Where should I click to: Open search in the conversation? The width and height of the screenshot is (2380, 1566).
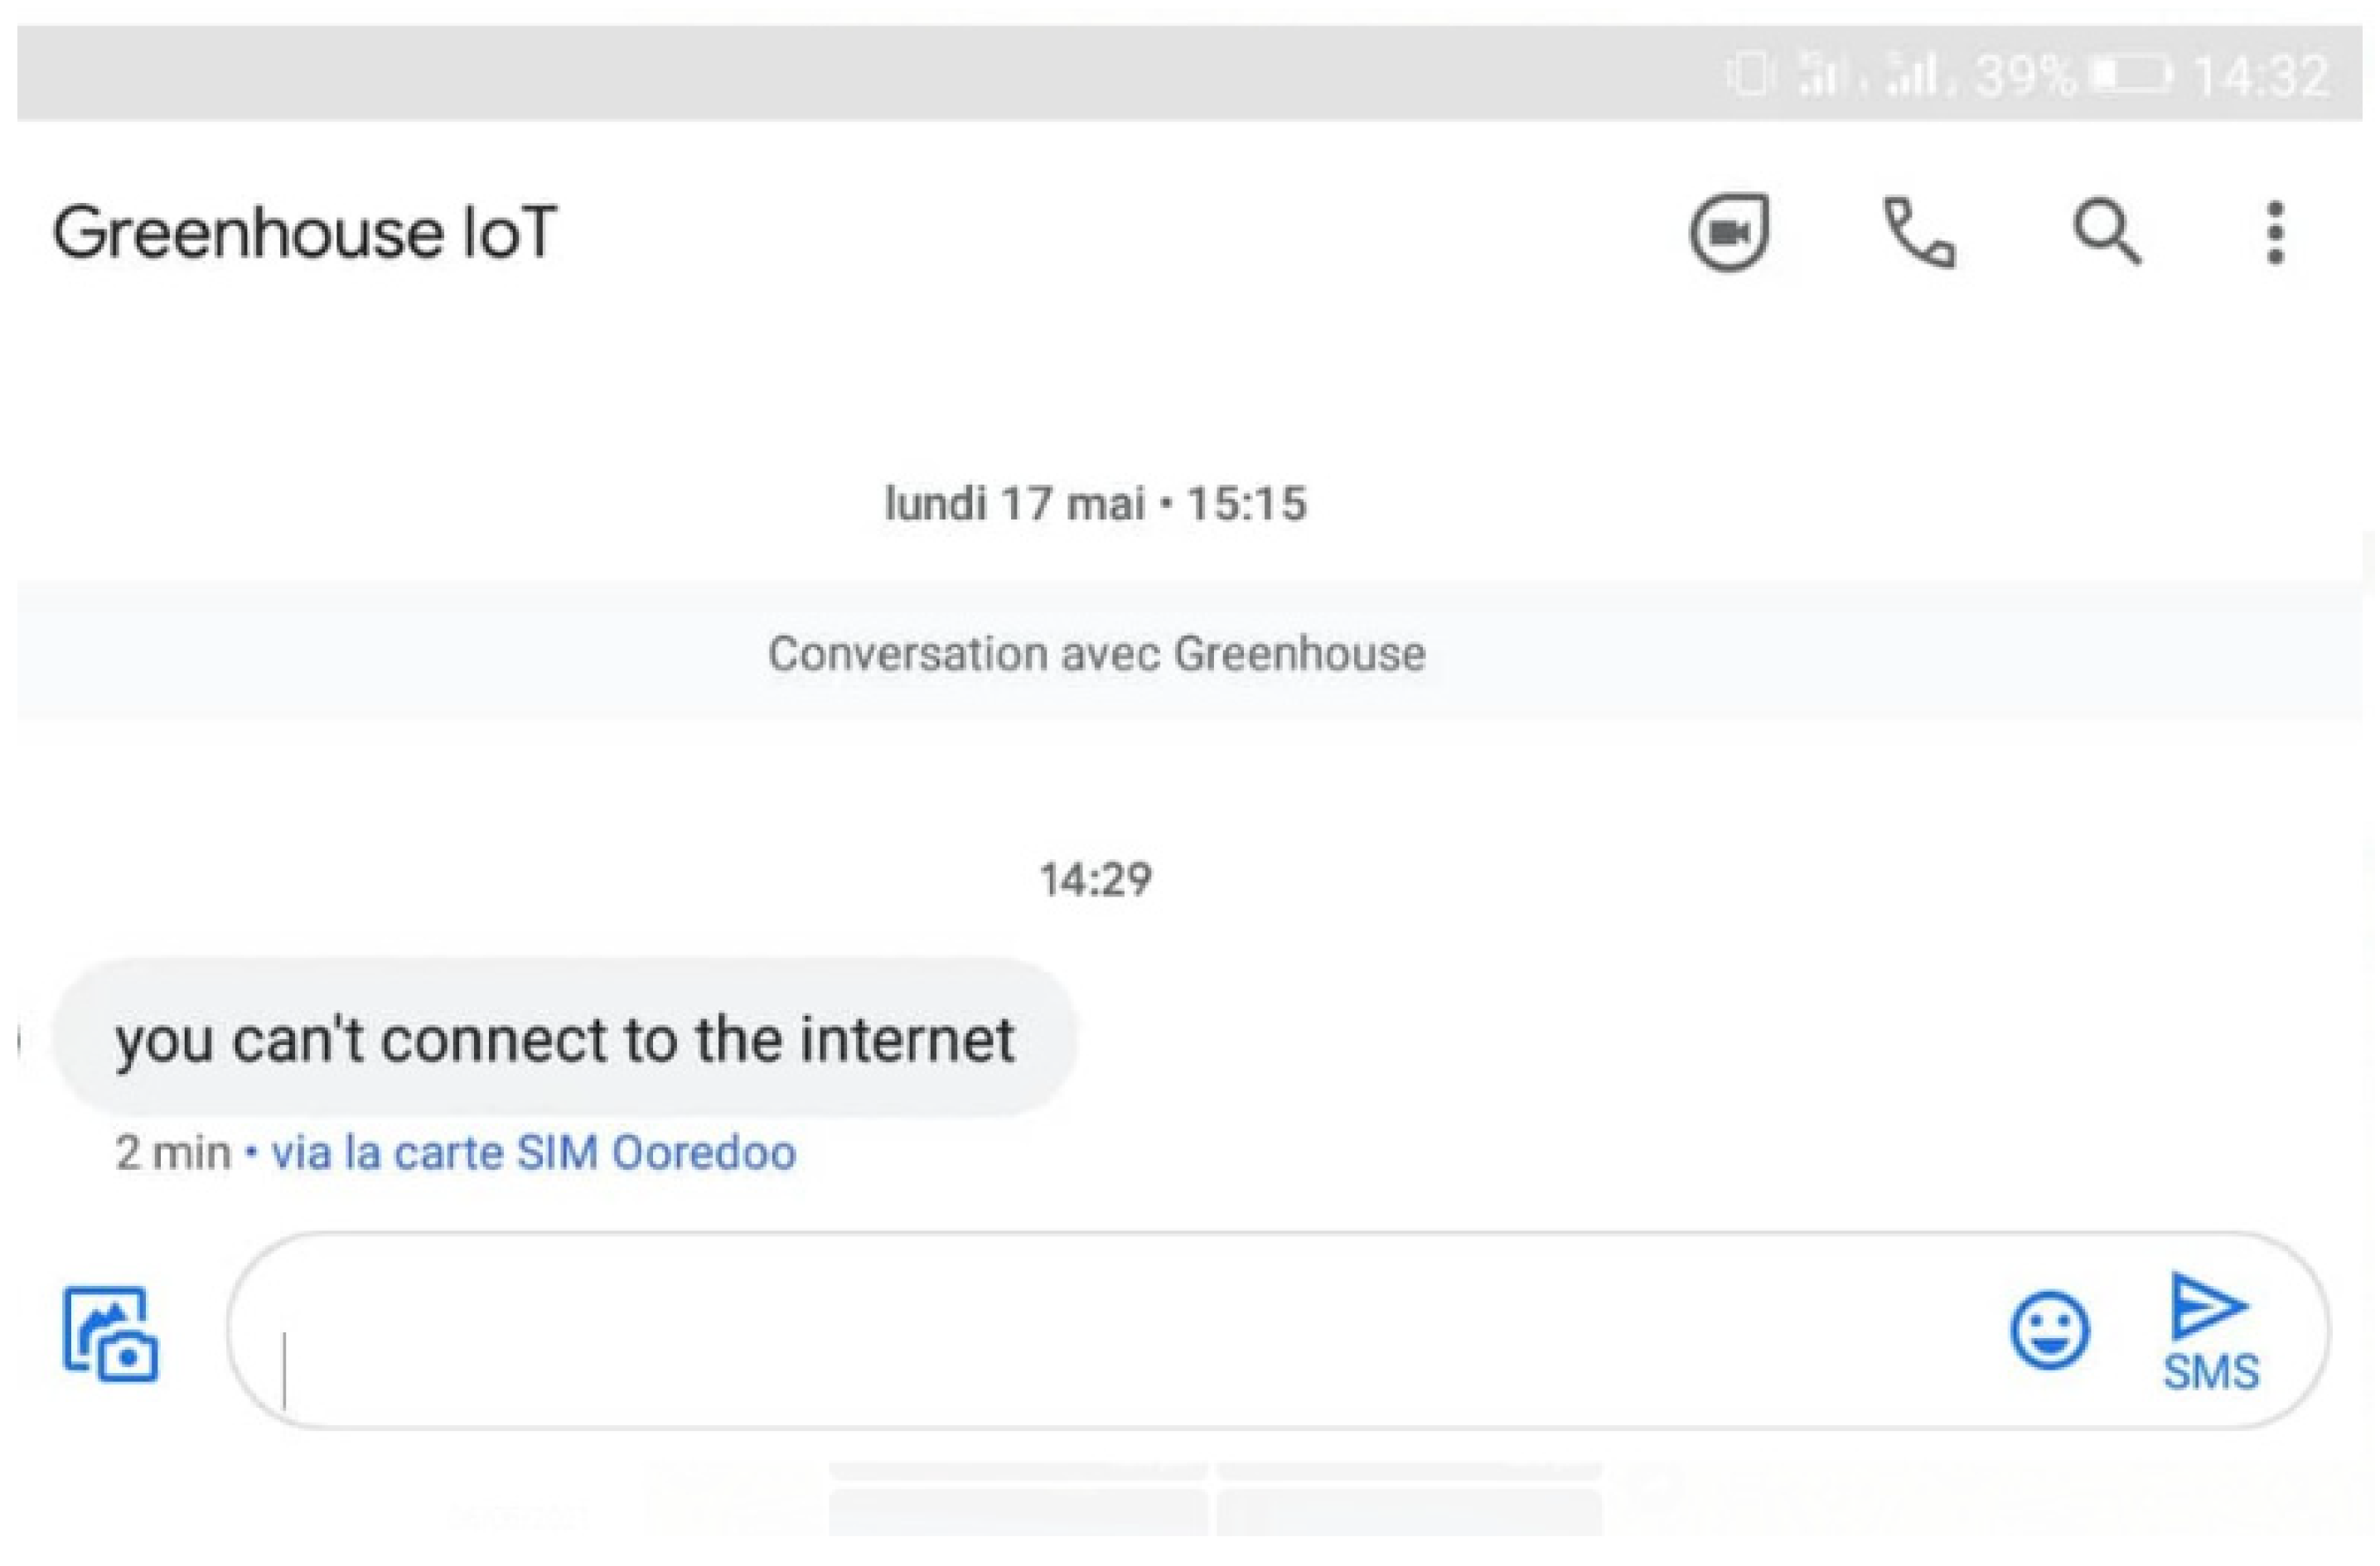pyautogui.click(x=2106, y=232)
